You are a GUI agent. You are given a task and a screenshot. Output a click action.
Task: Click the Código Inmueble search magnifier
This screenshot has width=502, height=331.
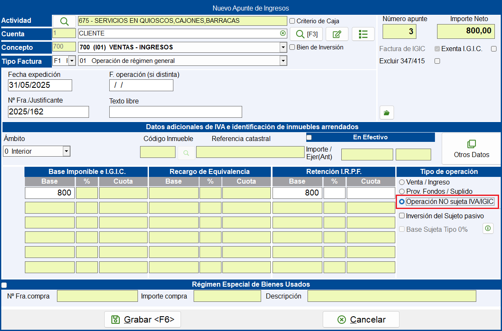pos(186,153)
